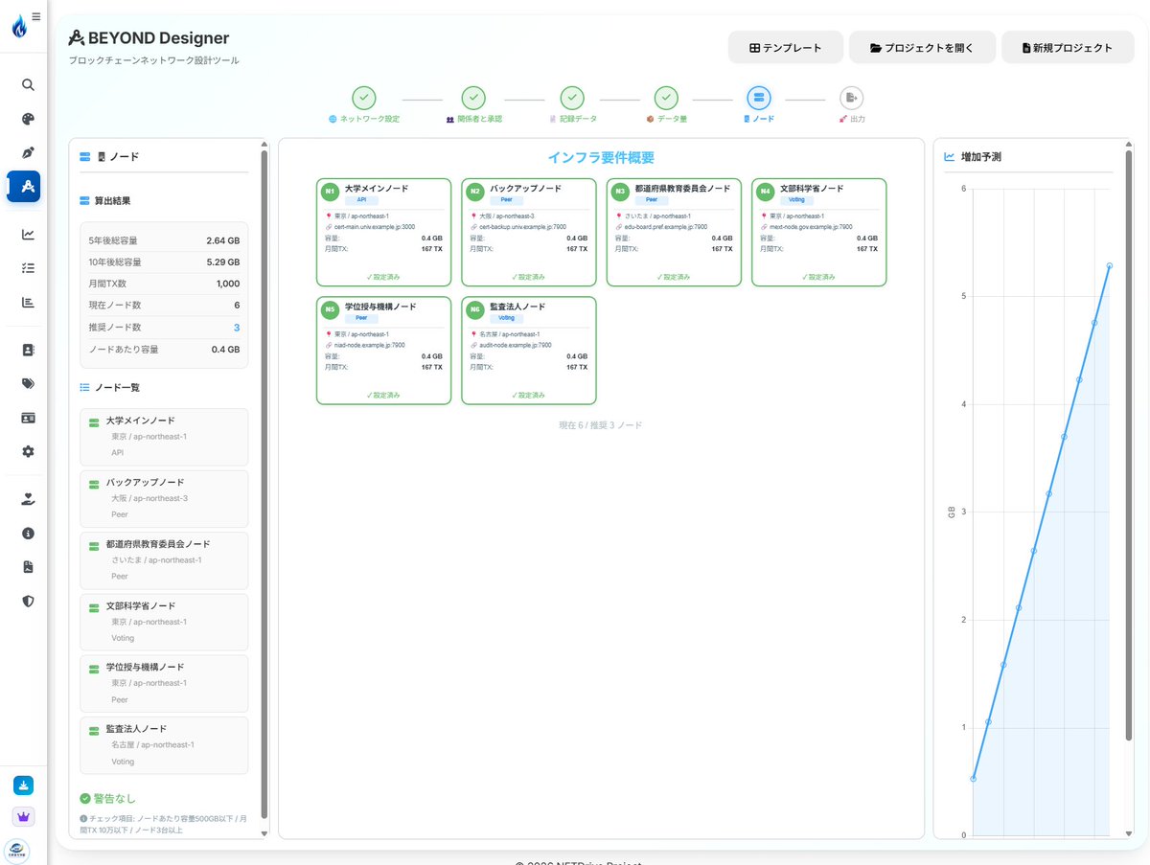Click the round avatar logo at sidebar bottom

pyautogui.click(x=17, y=851)
